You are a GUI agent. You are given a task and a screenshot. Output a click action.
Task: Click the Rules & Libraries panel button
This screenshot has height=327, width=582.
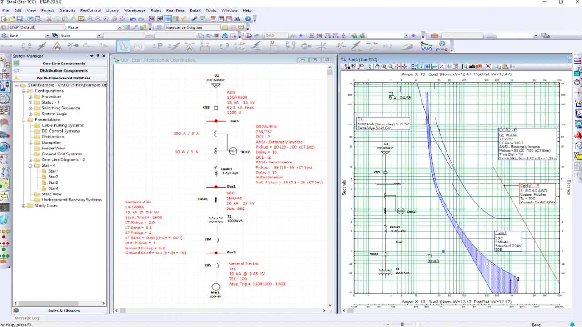click(64, 311)
